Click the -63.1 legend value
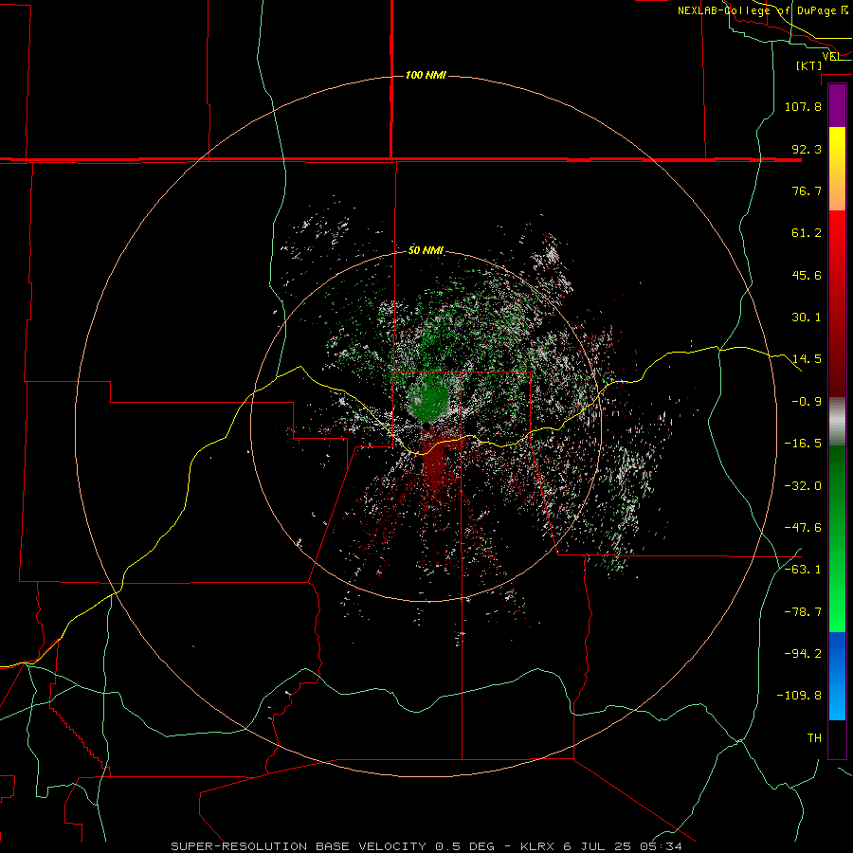 803,570
